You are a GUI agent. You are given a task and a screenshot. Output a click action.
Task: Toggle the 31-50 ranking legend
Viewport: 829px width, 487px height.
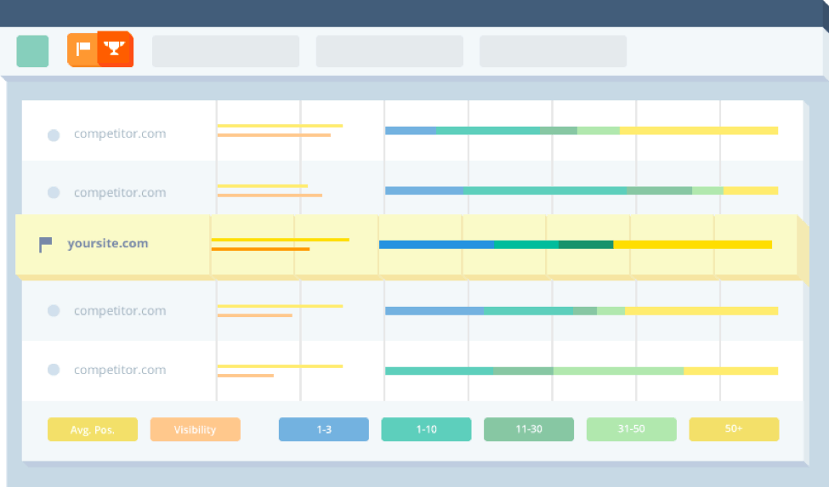point(631,429)
